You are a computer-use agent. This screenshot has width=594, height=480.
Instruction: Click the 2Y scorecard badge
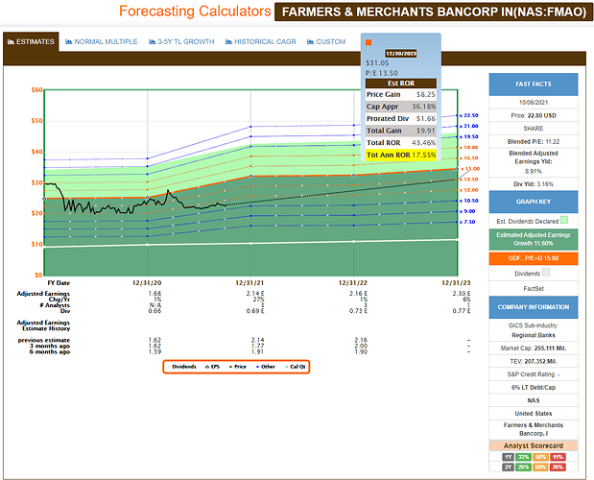(508, 468)
